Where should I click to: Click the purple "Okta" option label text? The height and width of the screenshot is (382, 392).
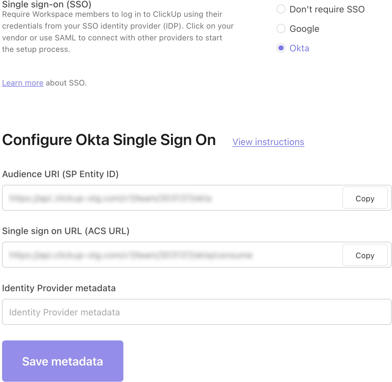[299, 48]
